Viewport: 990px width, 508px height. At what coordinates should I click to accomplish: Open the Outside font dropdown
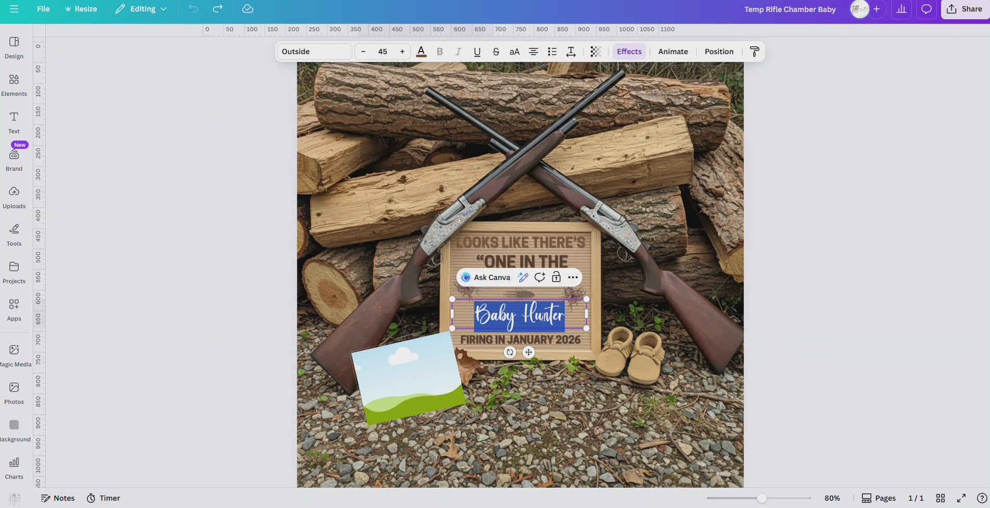[x=314, y=52]
